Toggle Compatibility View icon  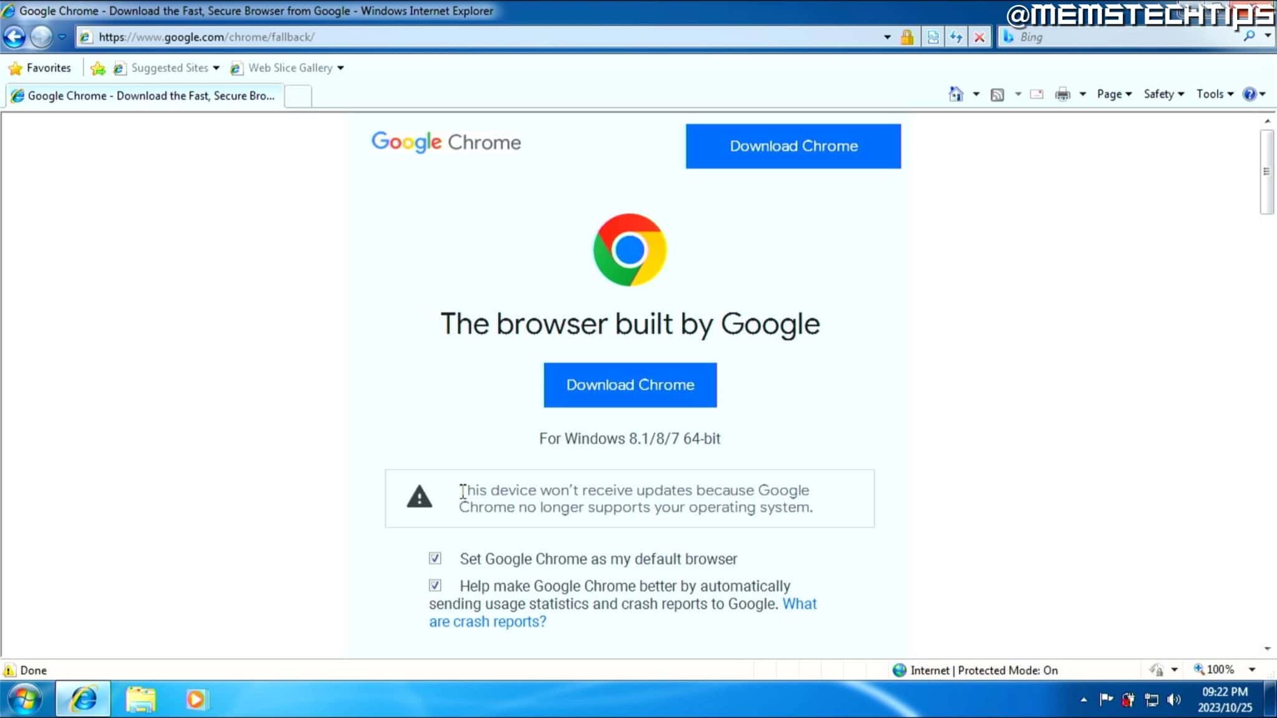pyautogui.click(x=933, y=37)
